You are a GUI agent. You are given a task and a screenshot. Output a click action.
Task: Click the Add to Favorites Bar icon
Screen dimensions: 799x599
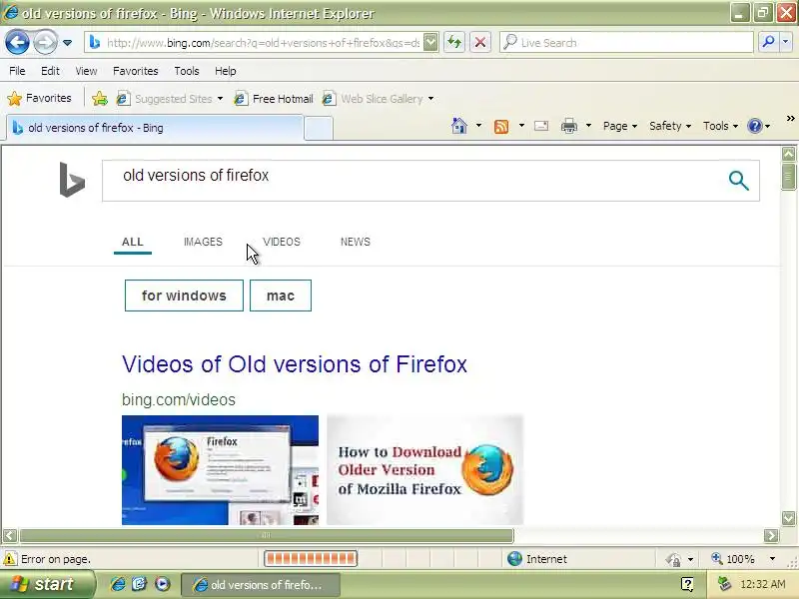100,98
